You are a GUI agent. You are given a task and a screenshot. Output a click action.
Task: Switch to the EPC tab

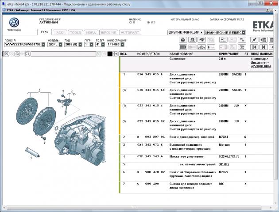pos(44,32)
